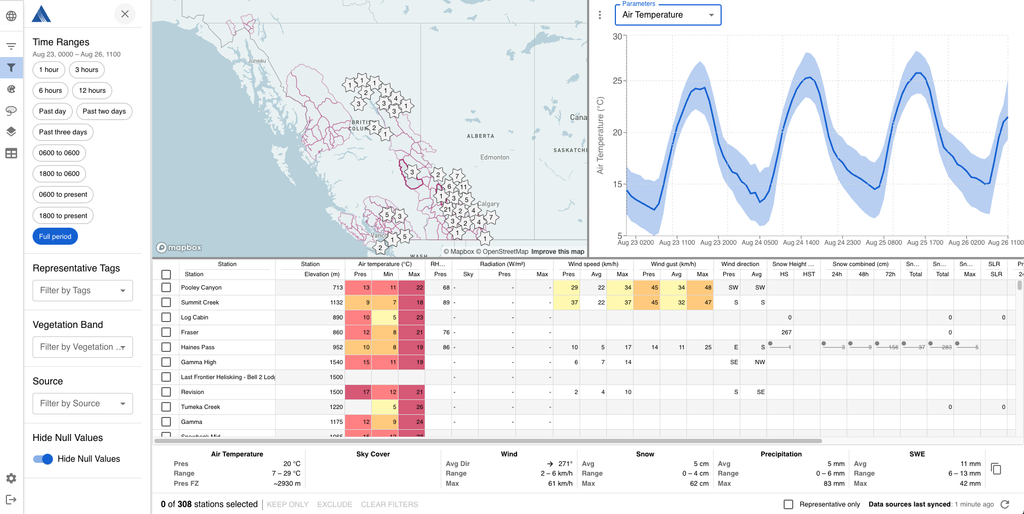Toggle the Hide Null Values switch

(x=43, y=459)
